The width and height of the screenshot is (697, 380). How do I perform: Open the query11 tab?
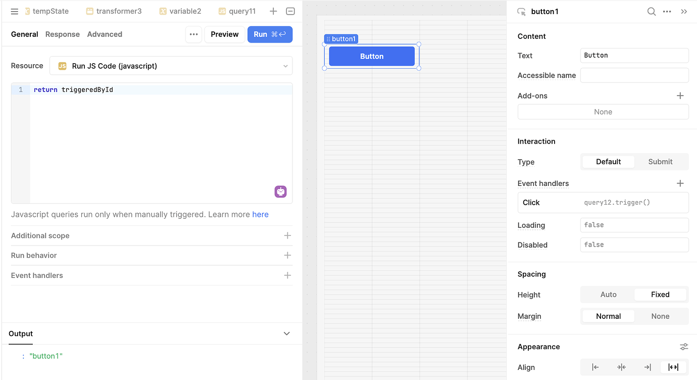coord(237,11)
